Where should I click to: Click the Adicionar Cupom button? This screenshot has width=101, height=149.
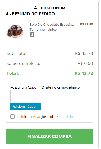click(25, 106)
